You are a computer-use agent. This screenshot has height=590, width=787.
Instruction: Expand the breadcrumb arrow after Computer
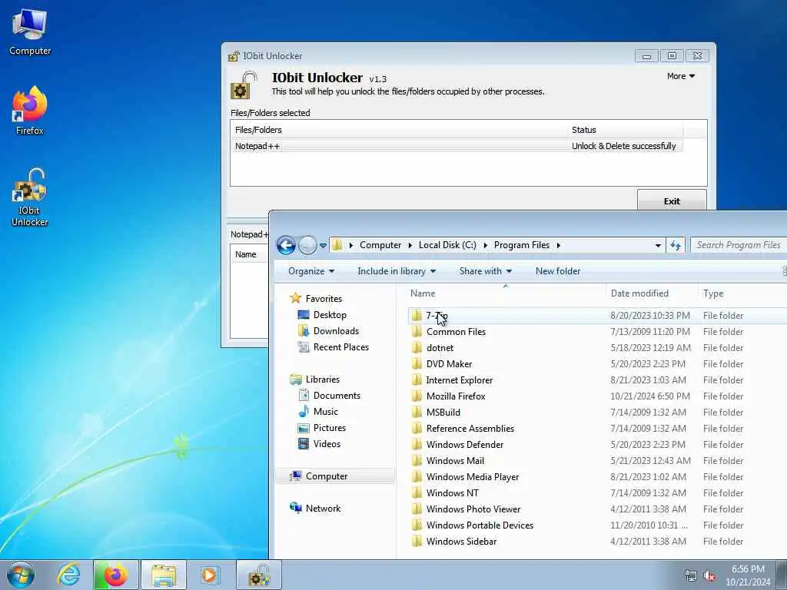pos(410,245)
